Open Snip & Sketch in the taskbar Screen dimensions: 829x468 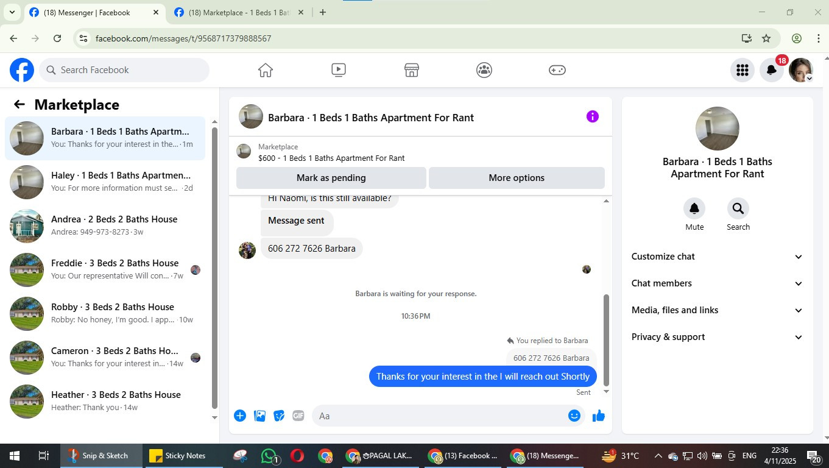click(x=101, y=456)
